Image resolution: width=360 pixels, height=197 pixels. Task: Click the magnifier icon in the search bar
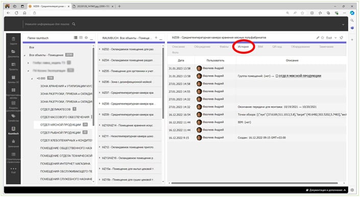tap(74, 24)
